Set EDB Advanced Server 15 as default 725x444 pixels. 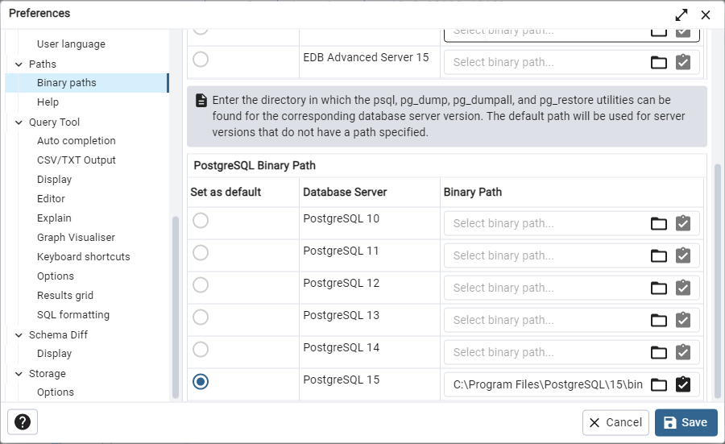coord(201,59)
